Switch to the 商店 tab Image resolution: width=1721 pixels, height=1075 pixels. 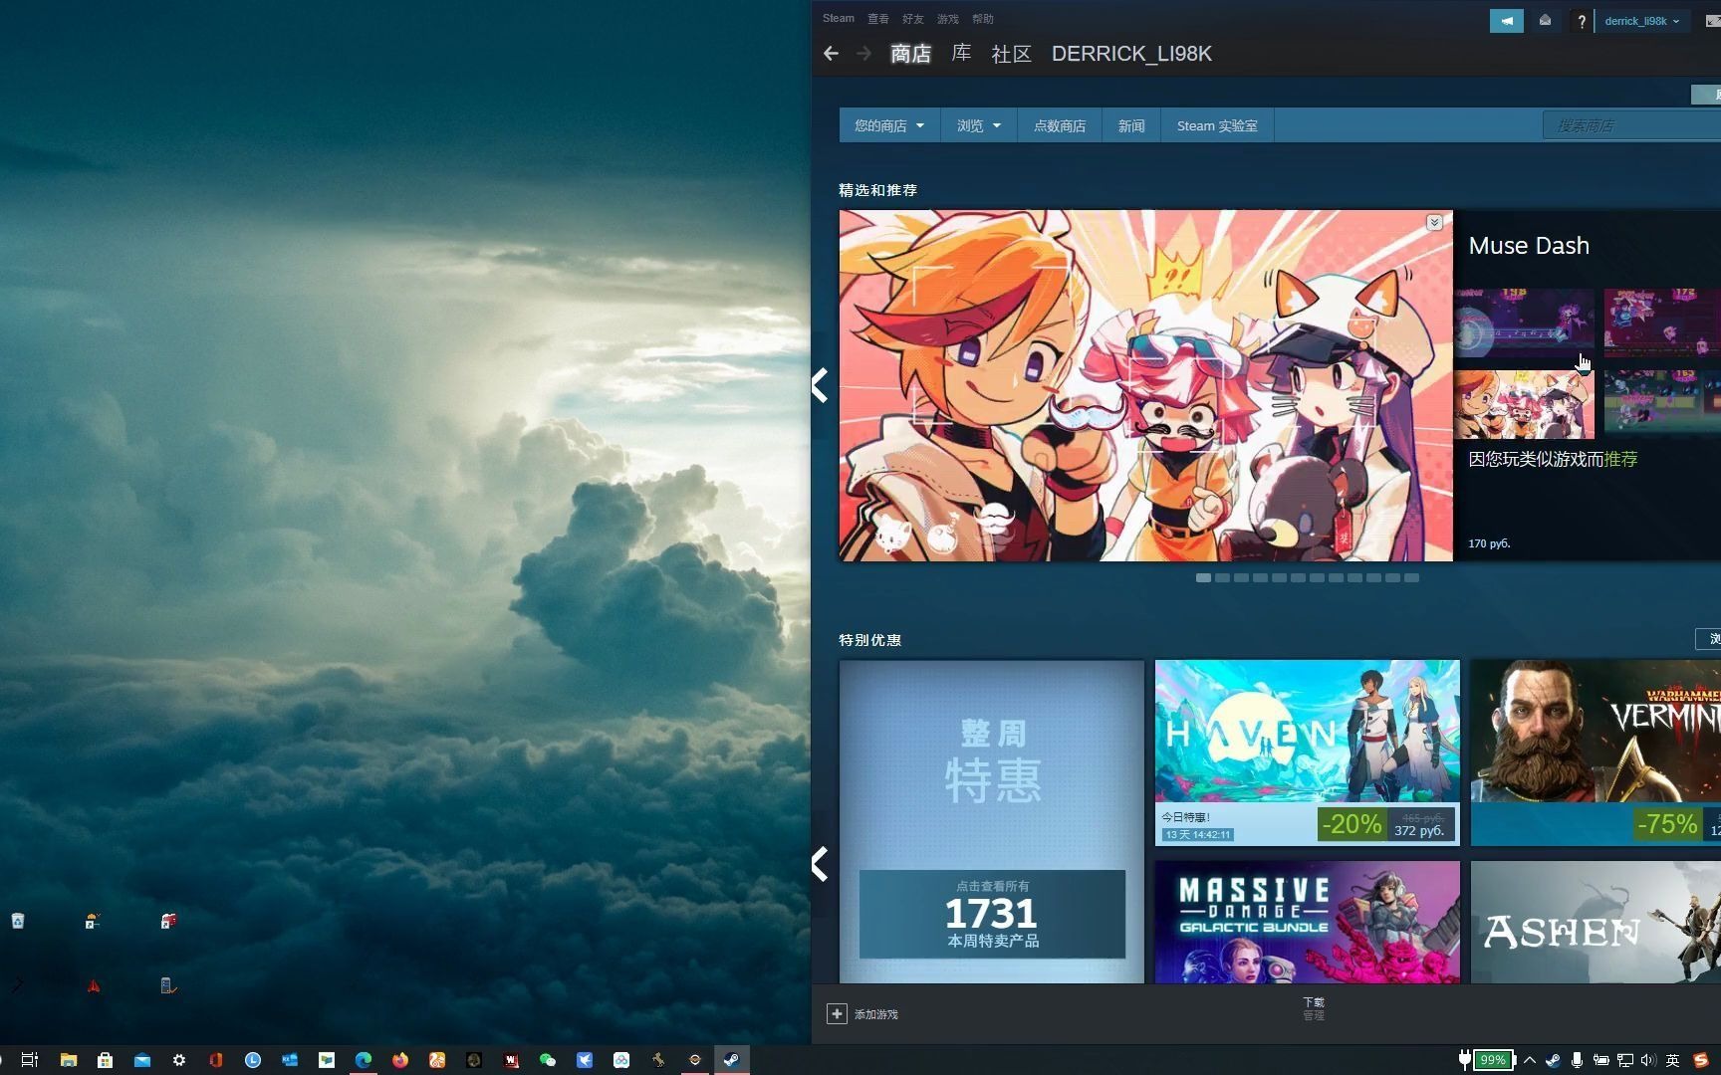click(x=910, y=54)
